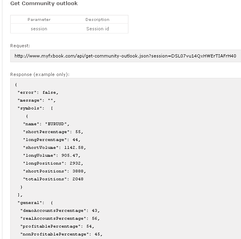Click the demoAccountsPercentage 43 line
This screenshot has width=241, height=239.
point(60,211)
